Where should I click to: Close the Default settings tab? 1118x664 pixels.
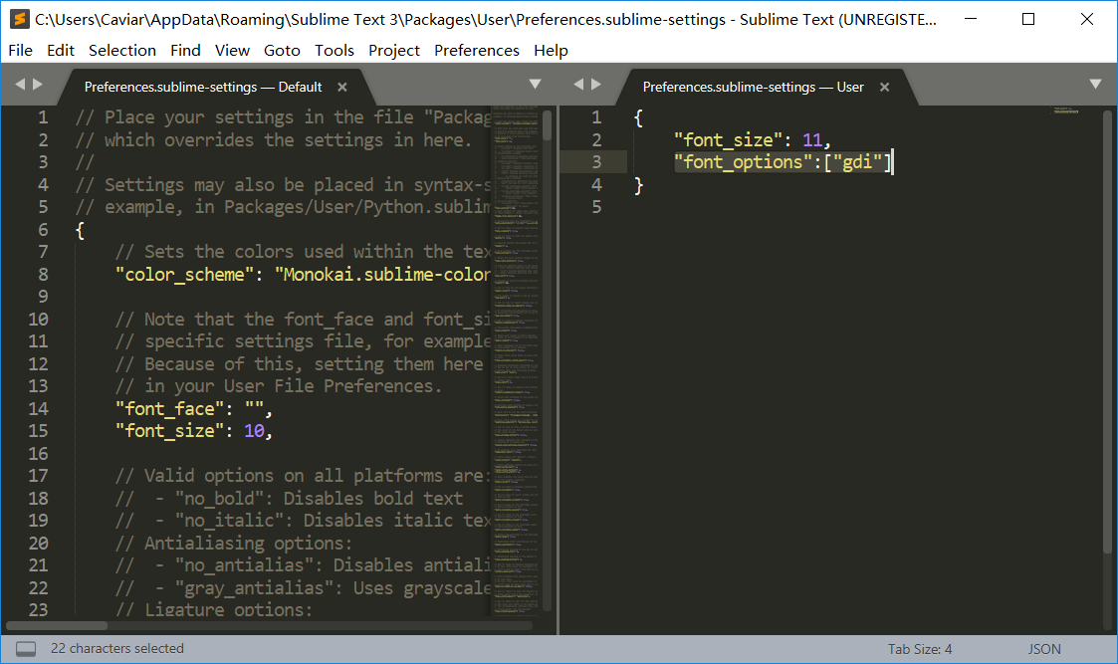pos(342,87)
